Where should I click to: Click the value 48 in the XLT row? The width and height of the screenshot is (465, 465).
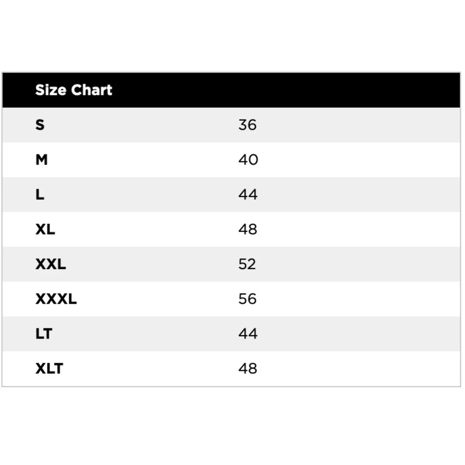pyautogui.click(x=248, y=368)
